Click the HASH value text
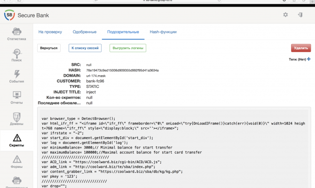Image resolution: width=315 pixels, height=188 pixels. [122, 70]
